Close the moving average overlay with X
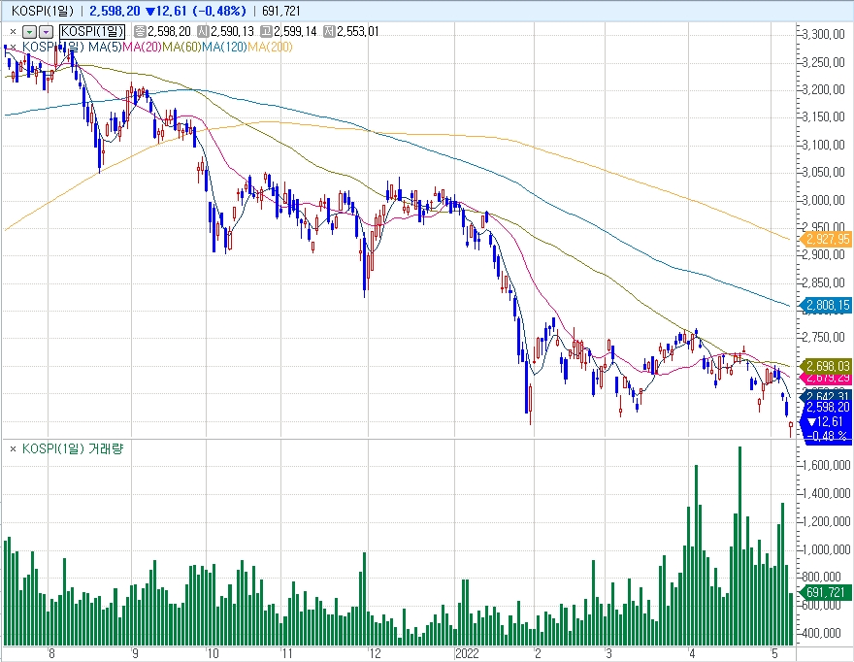The image size is (854, 662). [x=13, y=47]
